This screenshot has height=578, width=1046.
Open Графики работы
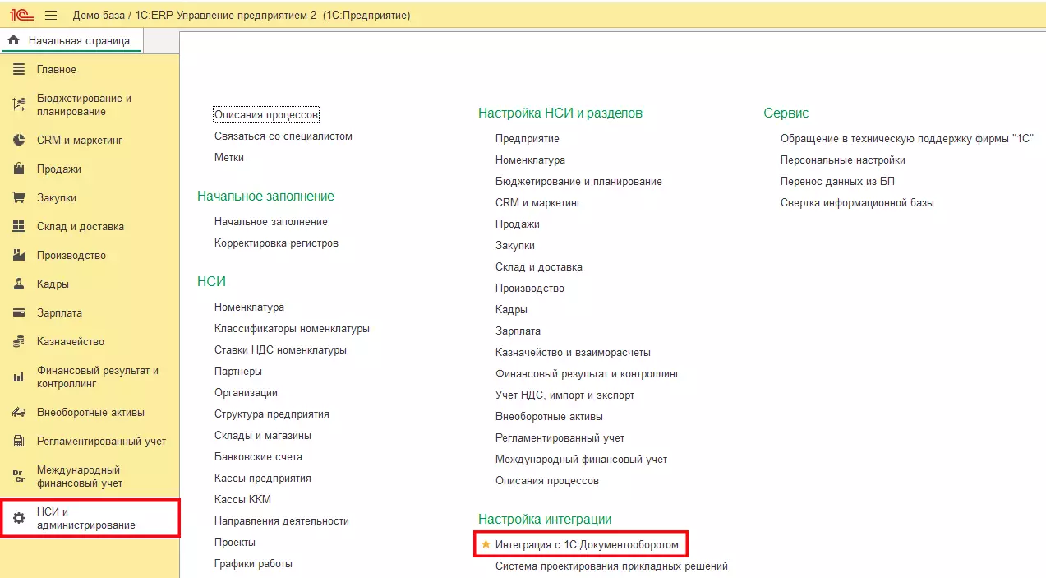click(253, 564)
